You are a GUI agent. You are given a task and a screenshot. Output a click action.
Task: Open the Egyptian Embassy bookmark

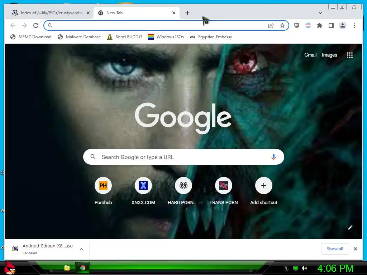(x=211, y=37)
